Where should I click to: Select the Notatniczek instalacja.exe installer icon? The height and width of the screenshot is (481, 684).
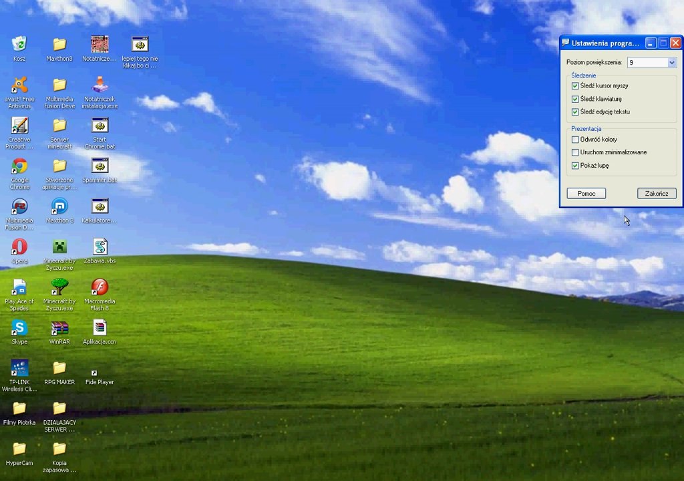point(100,85)
